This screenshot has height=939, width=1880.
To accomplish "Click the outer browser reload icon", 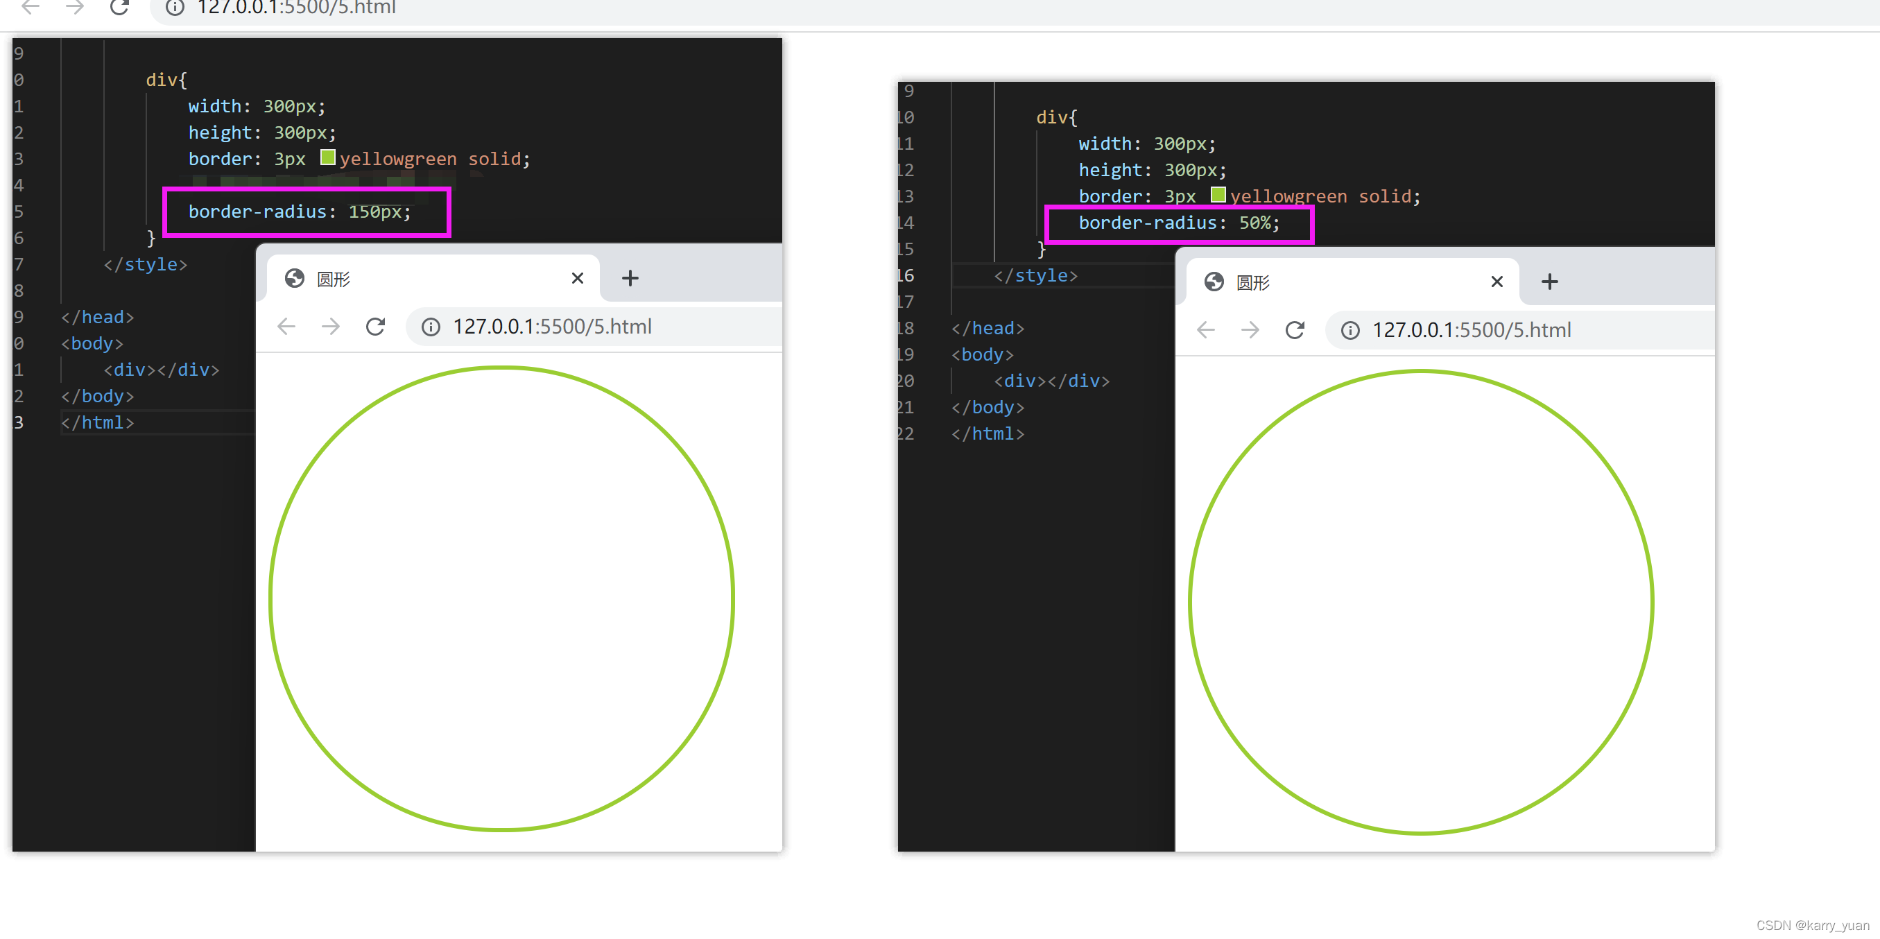I will click(x=119, y=8).
